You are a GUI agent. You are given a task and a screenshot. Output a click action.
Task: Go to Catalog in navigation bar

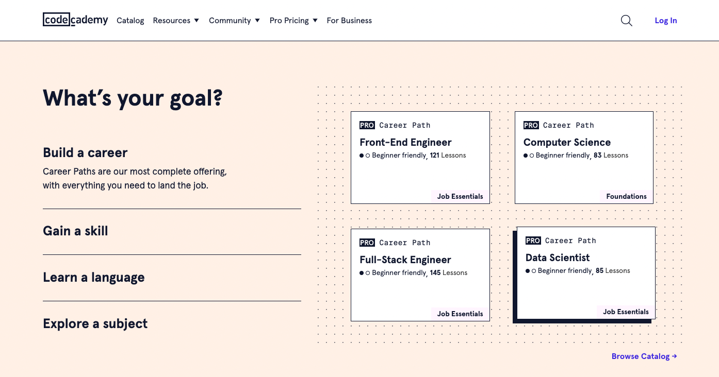point(130,21)
